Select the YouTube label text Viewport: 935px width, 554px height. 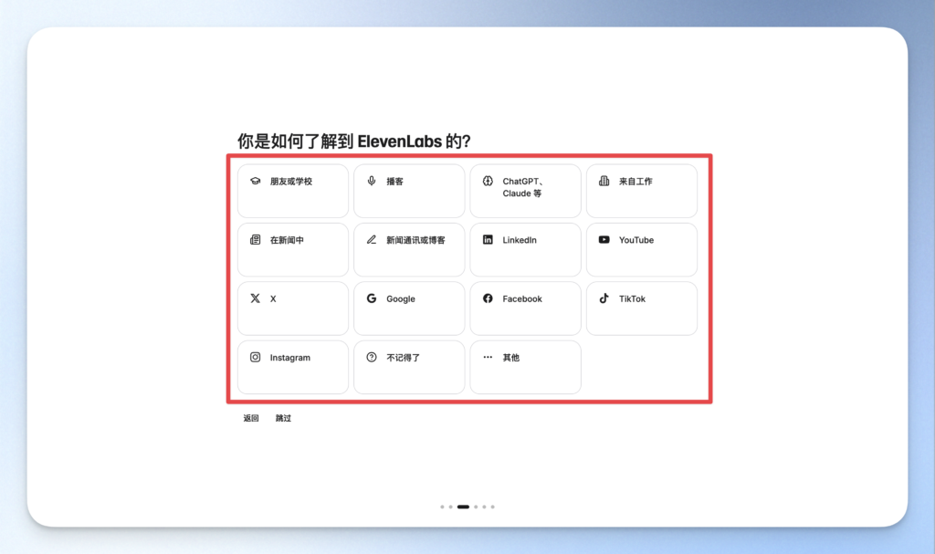(636, 240)
